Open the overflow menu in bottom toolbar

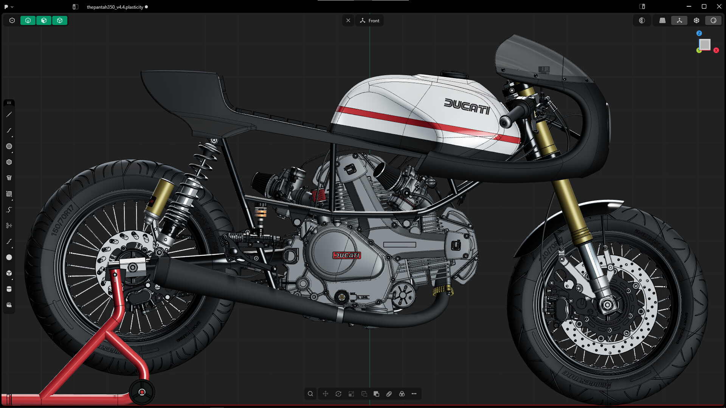point(414,394)
